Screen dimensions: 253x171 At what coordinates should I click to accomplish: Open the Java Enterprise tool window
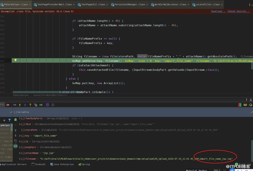click(62, 164)
